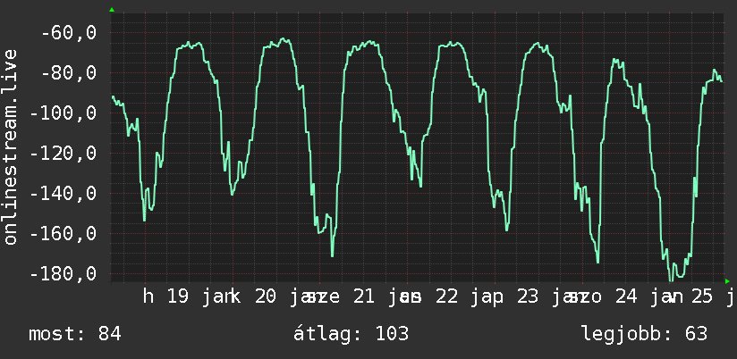Image resolution: width=737 pixels, height=359 pixels.
Task: Click the -80,0 y-axis label
Action: [69, 73]
